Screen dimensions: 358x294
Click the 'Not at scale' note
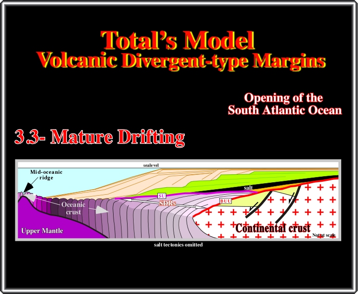[324, 235]
